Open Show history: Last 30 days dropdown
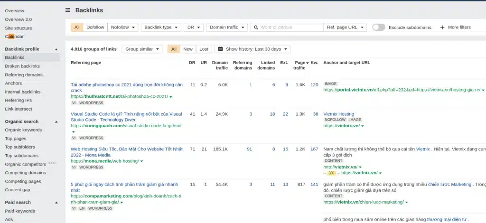Screen dimensions: 486x223 [252, 49]
